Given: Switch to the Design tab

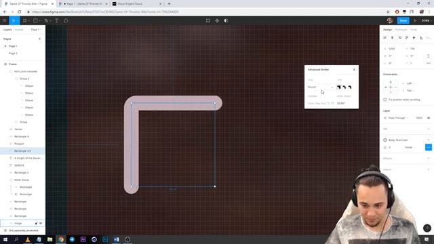Looking at the screenshot, I should click(x=387, y=30).
